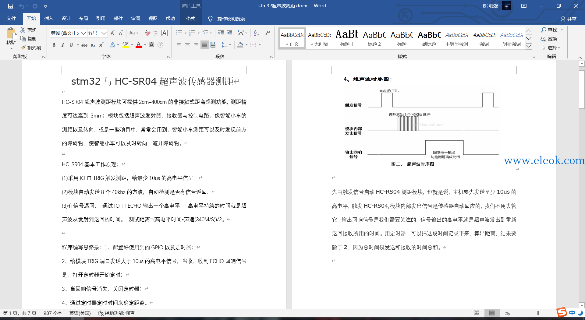The image size is (585, 320).
Task: Toggle bold formatting
Action: coord(54,45)
